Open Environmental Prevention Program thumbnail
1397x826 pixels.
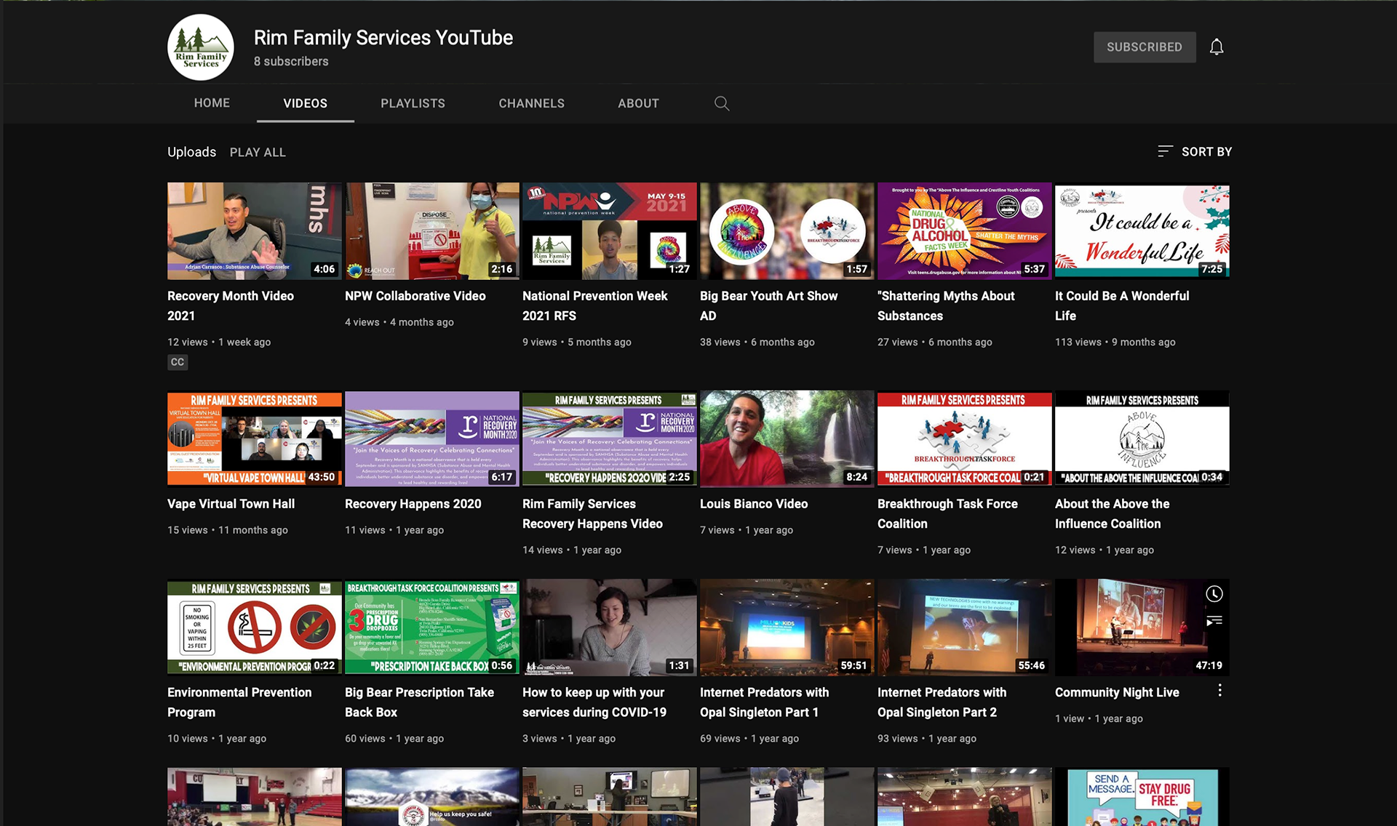click(x=254, y=627)
